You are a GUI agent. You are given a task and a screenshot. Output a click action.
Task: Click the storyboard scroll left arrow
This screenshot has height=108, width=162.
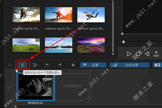(15, 106)
